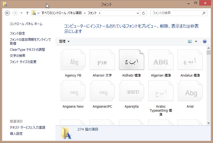Click the vertical scrollbar thumb
Image resolution: width=213 pixels, height=143 pixels.
209,53
